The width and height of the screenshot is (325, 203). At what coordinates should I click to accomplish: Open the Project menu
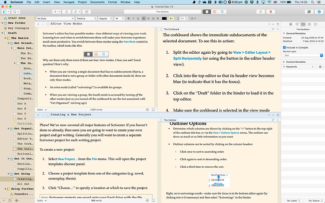click(x=82, y=2)
